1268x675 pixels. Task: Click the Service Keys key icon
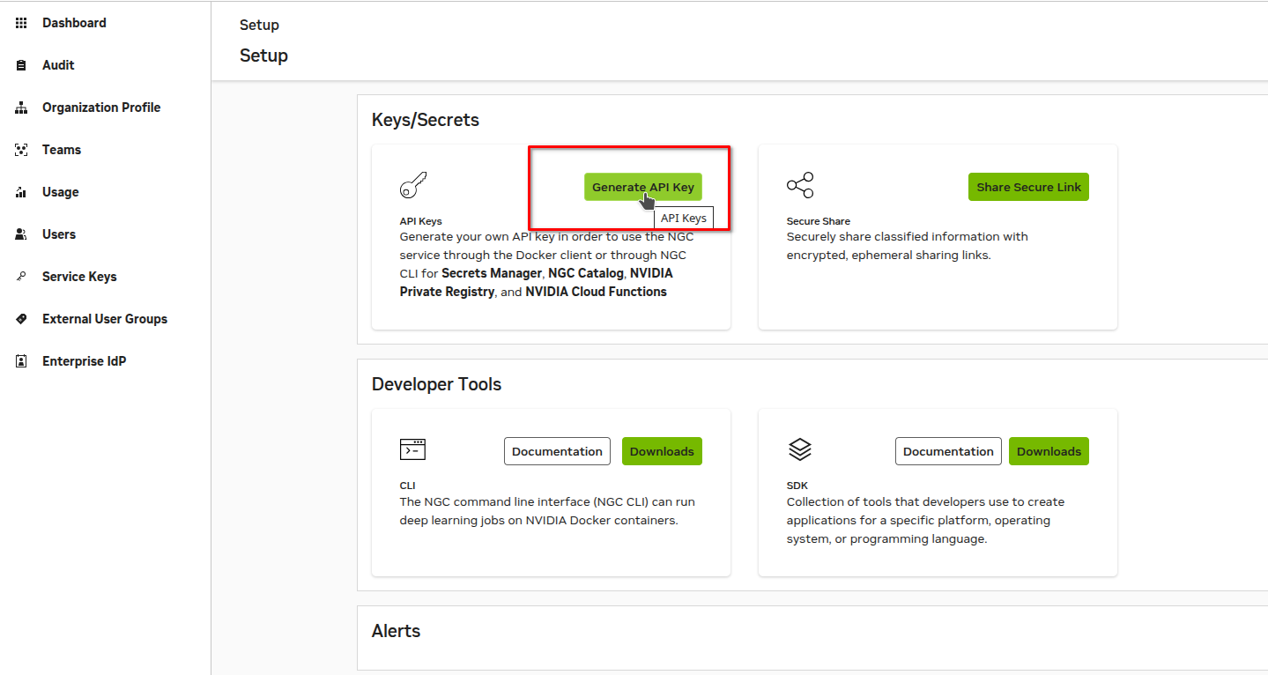[x=22, y=277]
